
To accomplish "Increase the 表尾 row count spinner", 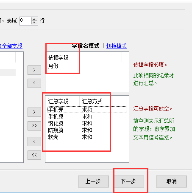I will tap(34, 19).
